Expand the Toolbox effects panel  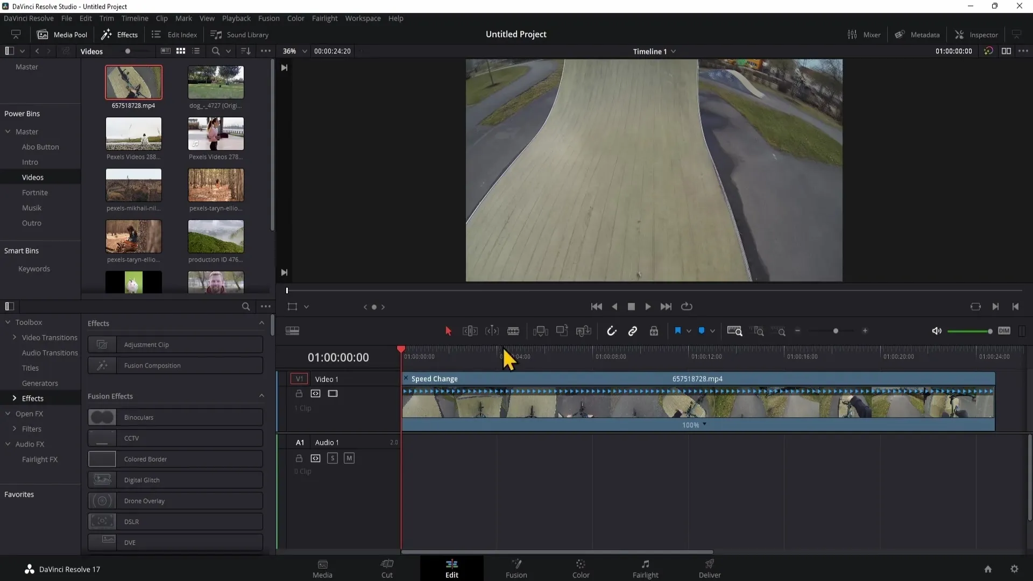(13, 398)
